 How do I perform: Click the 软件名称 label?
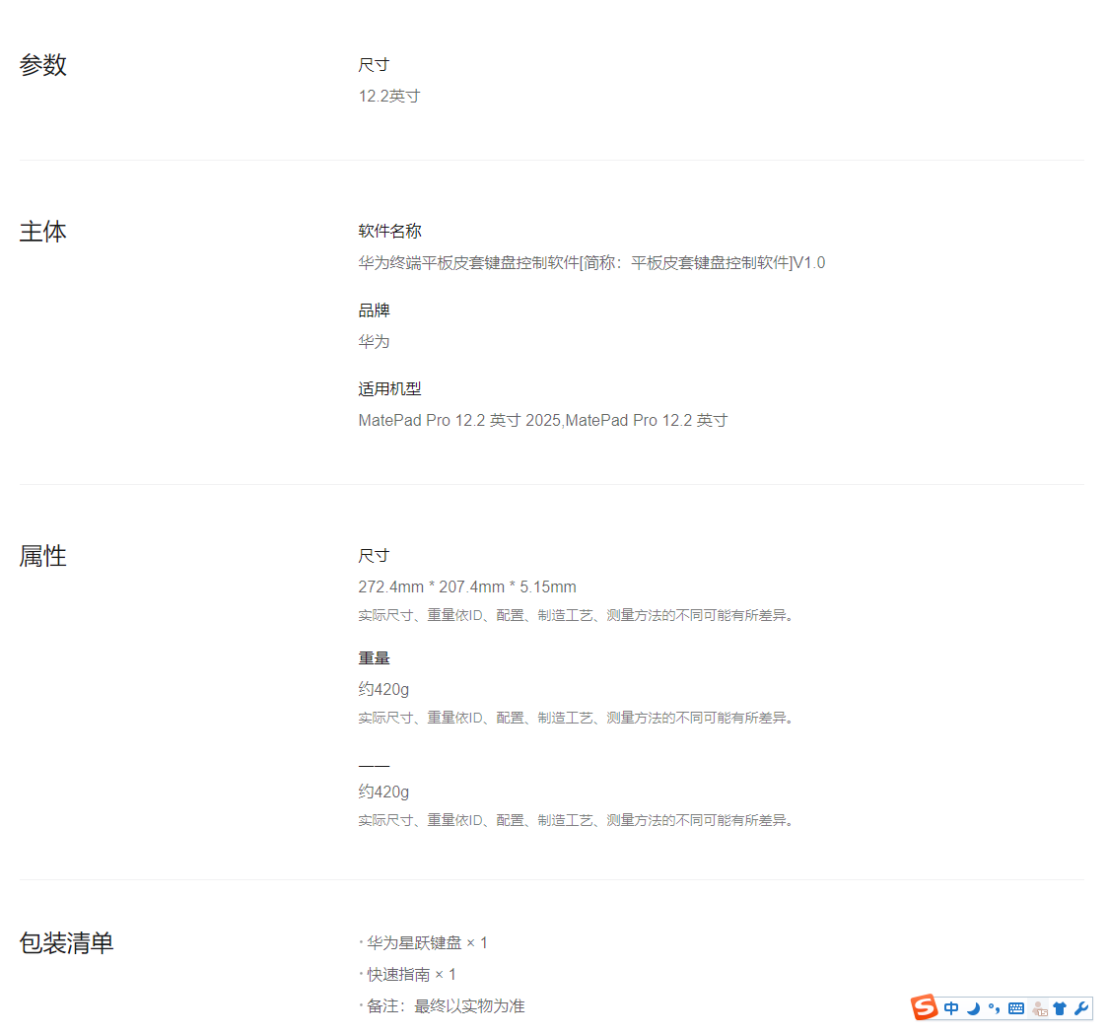[x=389, y=231]
